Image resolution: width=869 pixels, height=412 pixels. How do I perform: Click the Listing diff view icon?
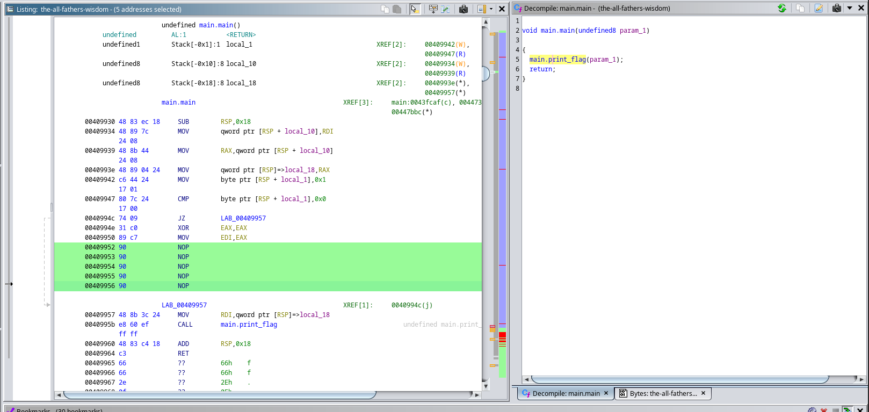[x=446, y=9]
